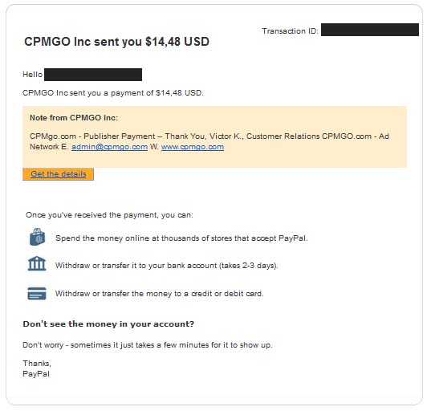427x411 pixels.
Task: Click the PayPal signature at the bottom
Action: (36, 374)
